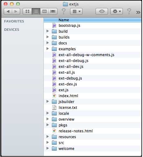Expand the examples folder

(47, 48)
